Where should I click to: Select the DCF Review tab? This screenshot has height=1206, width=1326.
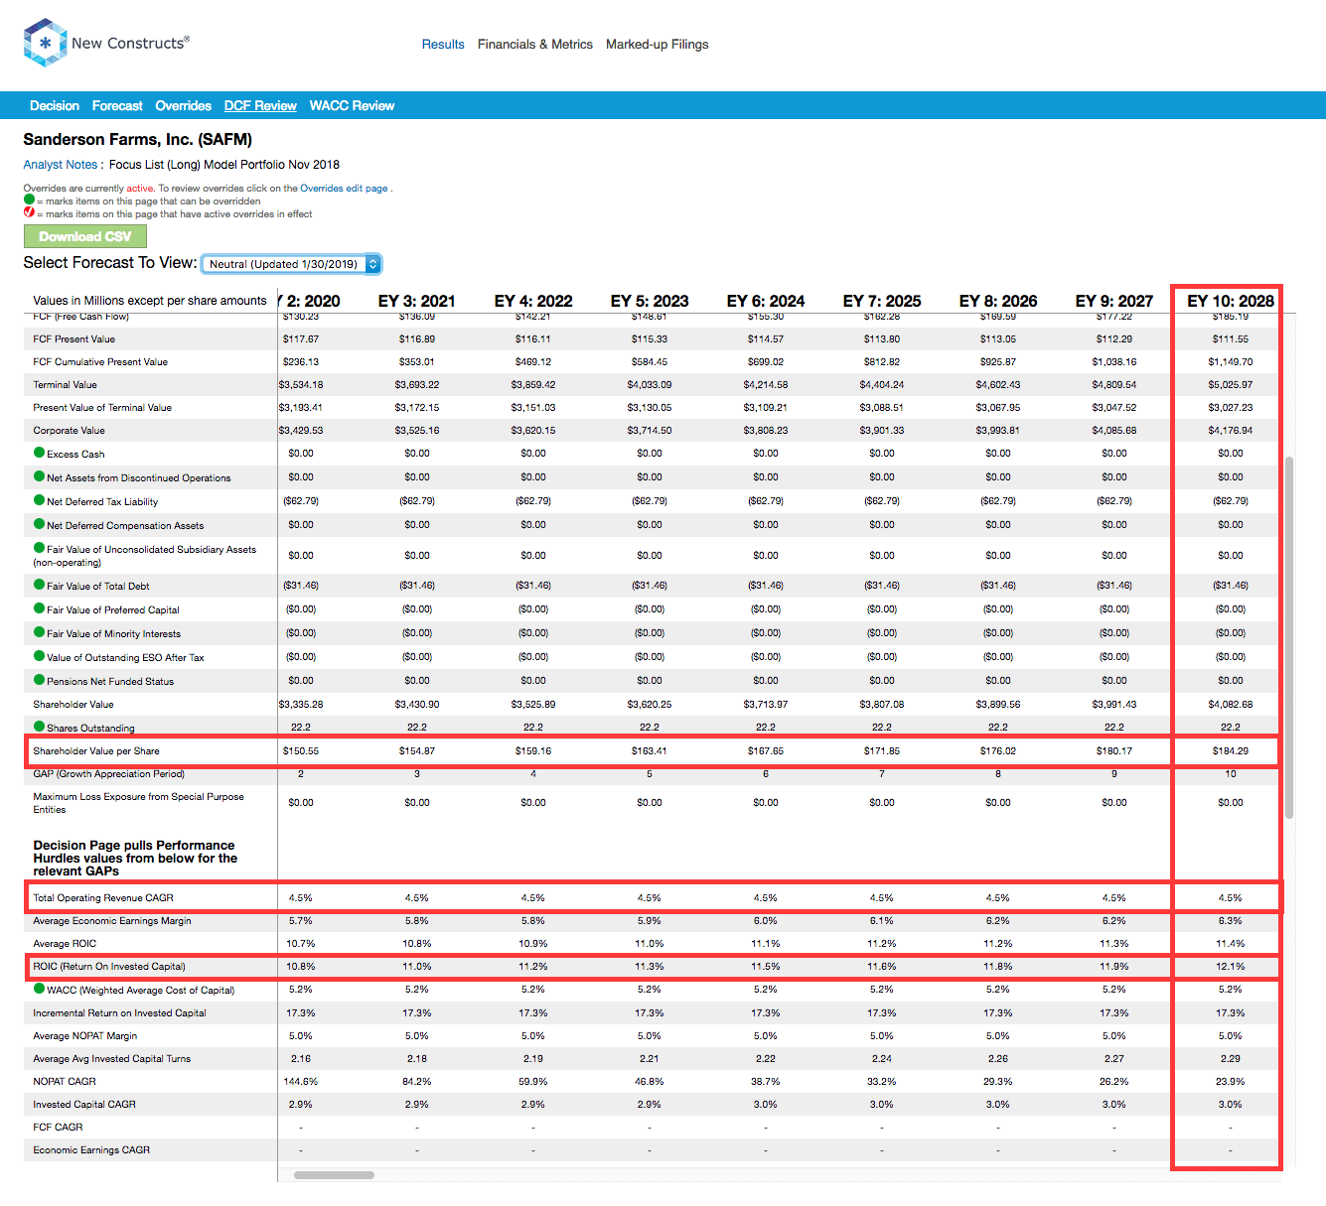tap(260, 106)
